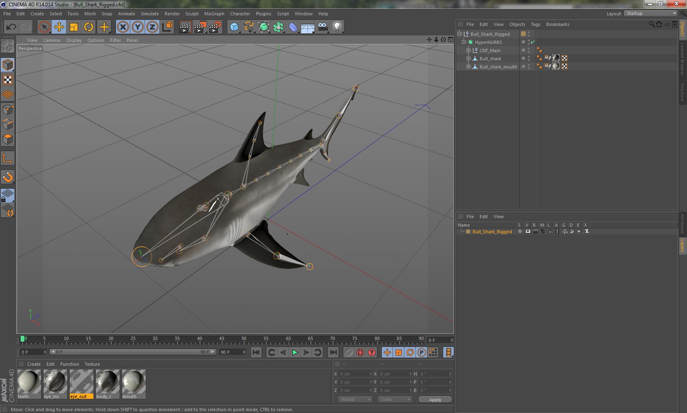
Task: Click the Make Editable icon
Action: pos(8,46)
